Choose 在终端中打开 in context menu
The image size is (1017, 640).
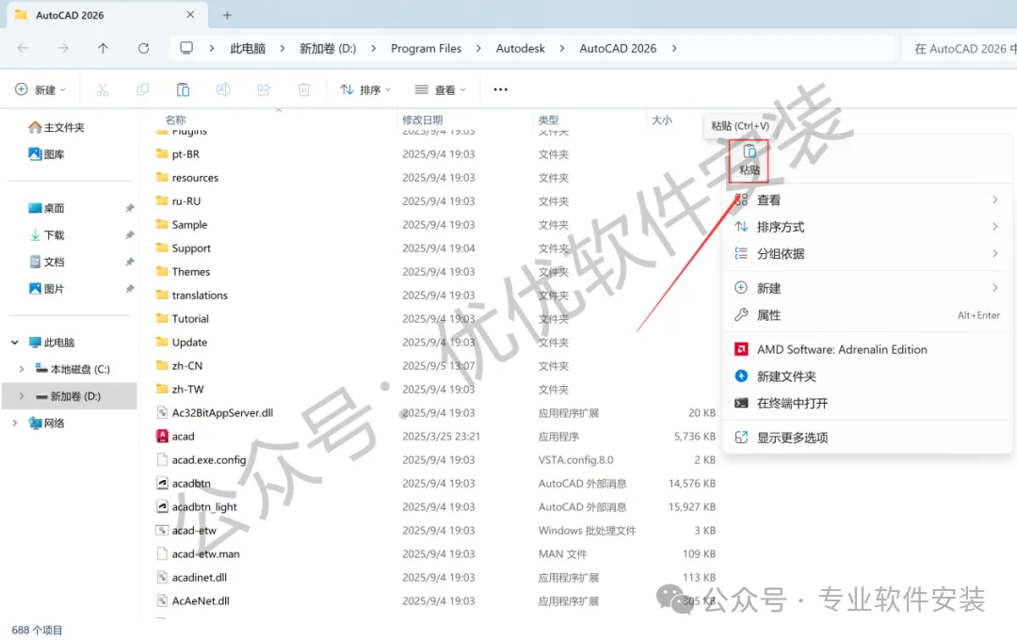tap(867, 404)
